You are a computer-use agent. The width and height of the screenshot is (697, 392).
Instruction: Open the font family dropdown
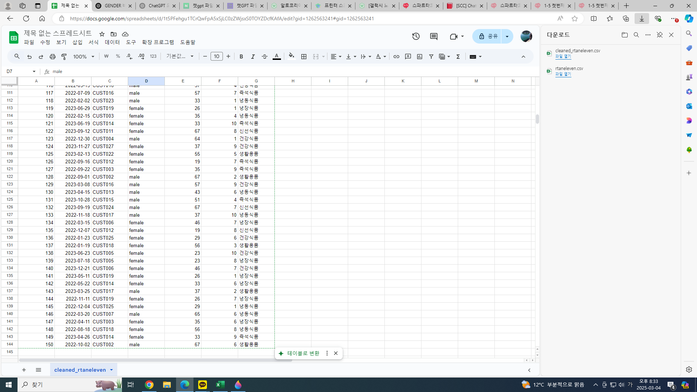[180, 57]
